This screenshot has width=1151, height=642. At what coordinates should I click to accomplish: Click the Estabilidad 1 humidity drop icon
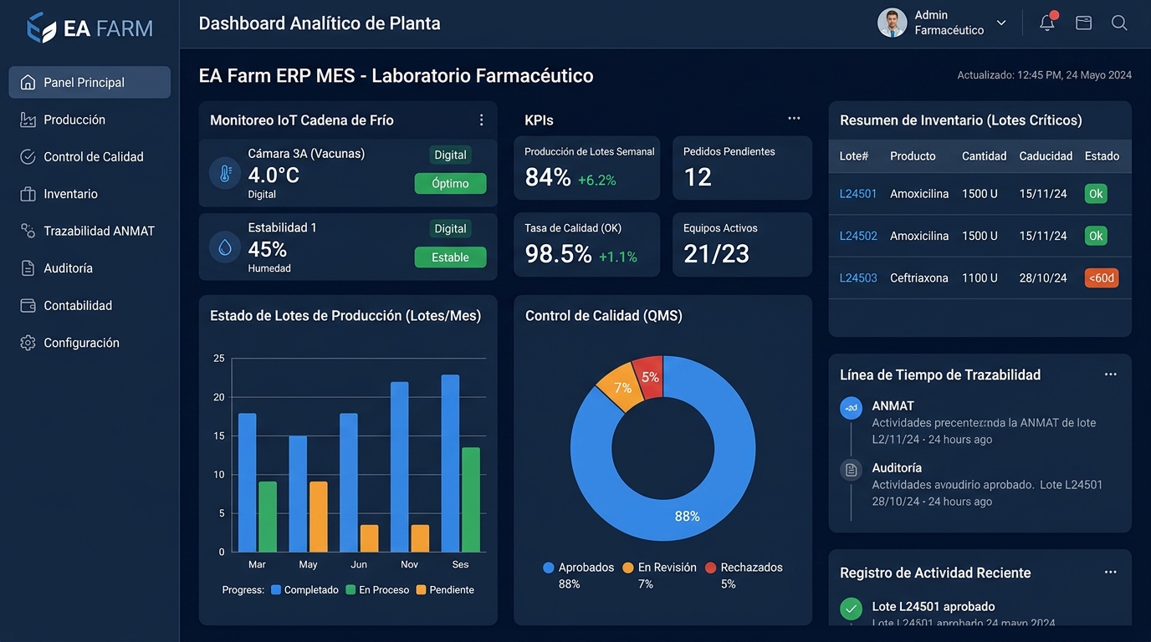pyautogui.click(x=225, y=247)
